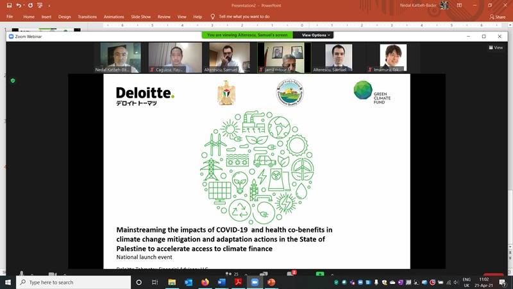Open Adobe Acrobat from the taskbar
513x289 pixels.
click(238, 282)
